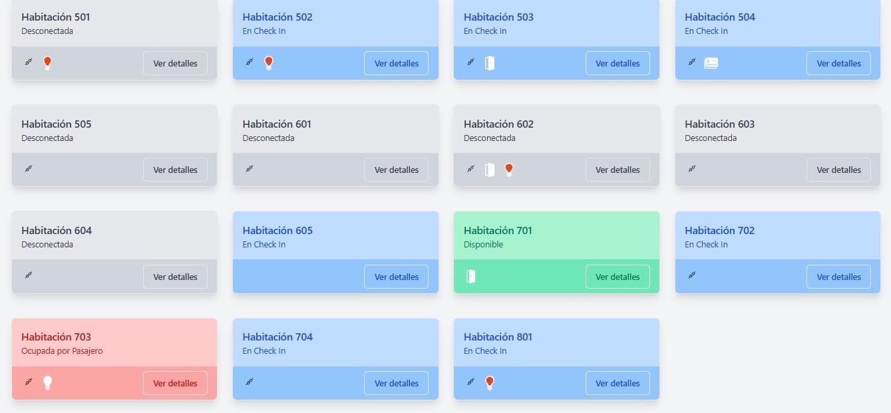Screen dimensions: 891x413
Task: Click the light bulb icon on Habitación 501
Action: tap(47, 62)
